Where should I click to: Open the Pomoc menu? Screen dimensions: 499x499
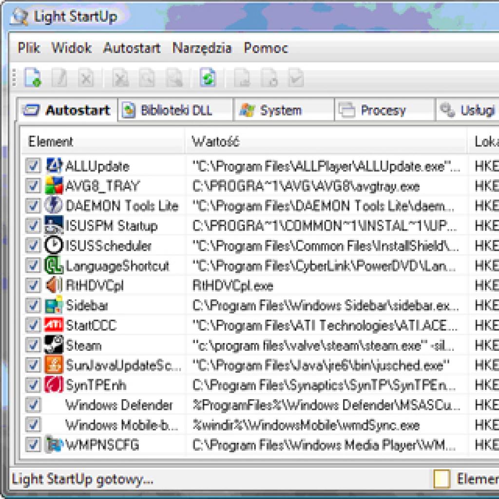click(x=266, y=48)
